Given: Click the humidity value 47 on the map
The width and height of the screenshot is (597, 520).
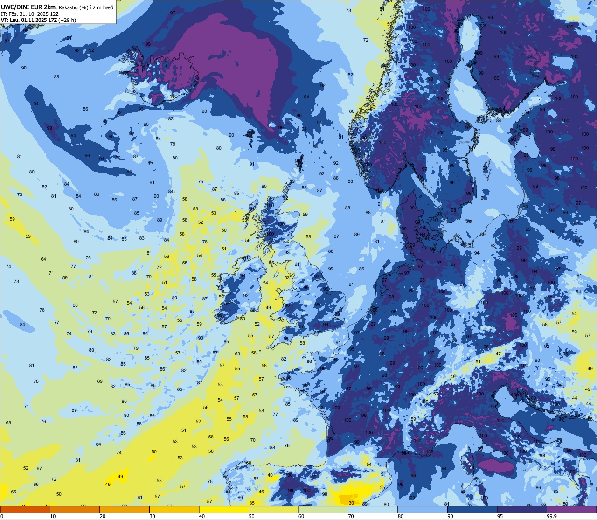Looking at the screenshot, I should [498, 354].
